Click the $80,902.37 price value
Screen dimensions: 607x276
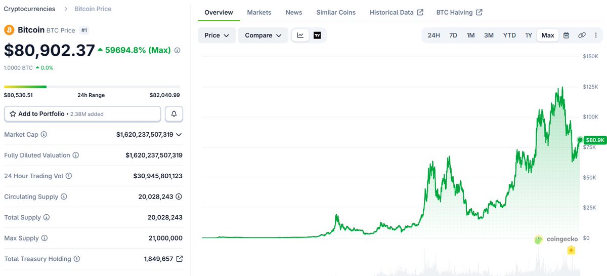pos(50,50)
